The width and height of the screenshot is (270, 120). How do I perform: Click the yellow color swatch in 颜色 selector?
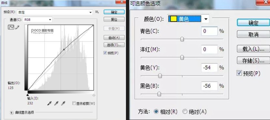[x=173, y=19]
